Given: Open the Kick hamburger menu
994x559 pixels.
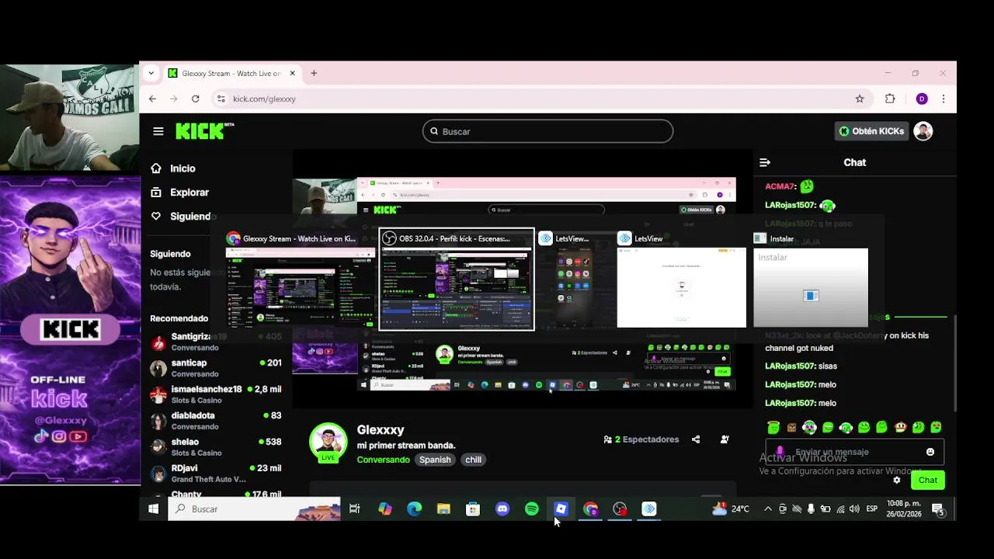Looking at the screenshot, I should click(x=158, y=131).
